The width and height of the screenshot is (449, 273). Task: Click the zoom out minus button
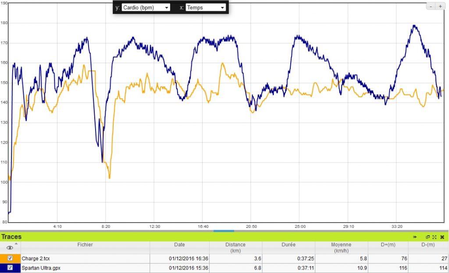431,7
